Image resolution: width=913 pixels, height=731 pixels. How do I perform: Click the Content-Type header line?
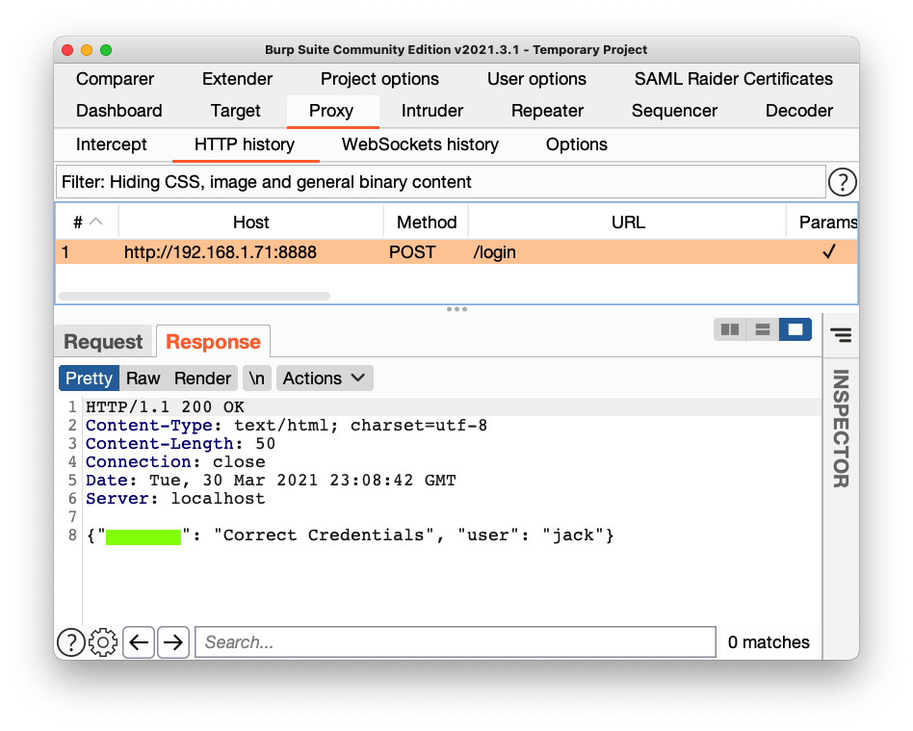[x=286, y=425]
